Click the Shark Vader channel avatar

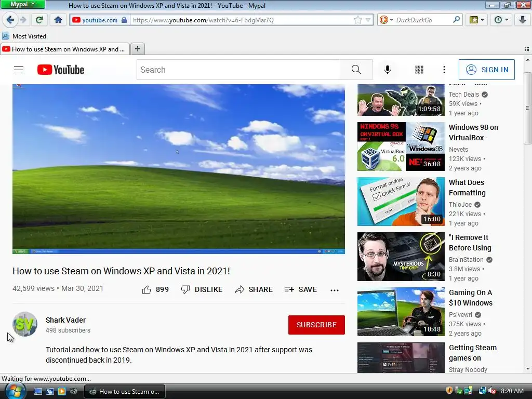point(25,324)
